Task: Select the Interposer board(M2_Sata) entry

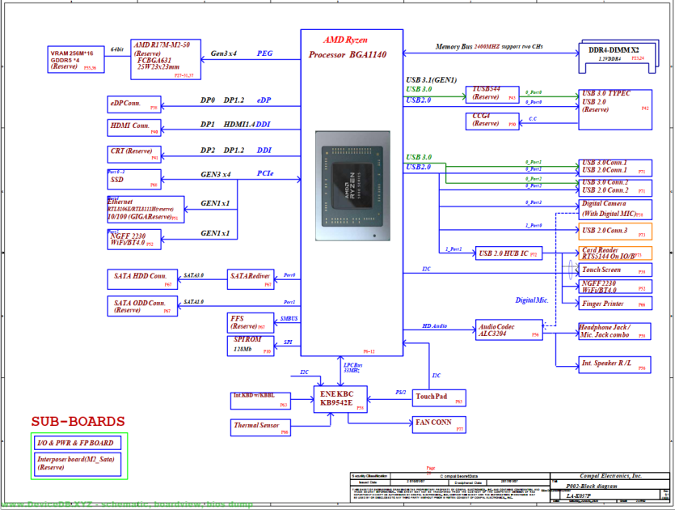Action: tap(78, 464)
